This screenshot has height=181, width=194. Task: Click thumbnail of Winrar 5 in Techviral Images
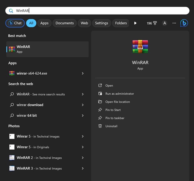click(x=12, y=136)
